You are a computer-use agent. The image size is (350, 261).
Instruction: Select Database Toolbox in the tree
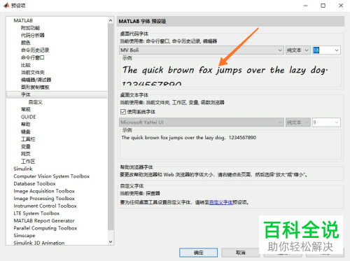(34, 184)
